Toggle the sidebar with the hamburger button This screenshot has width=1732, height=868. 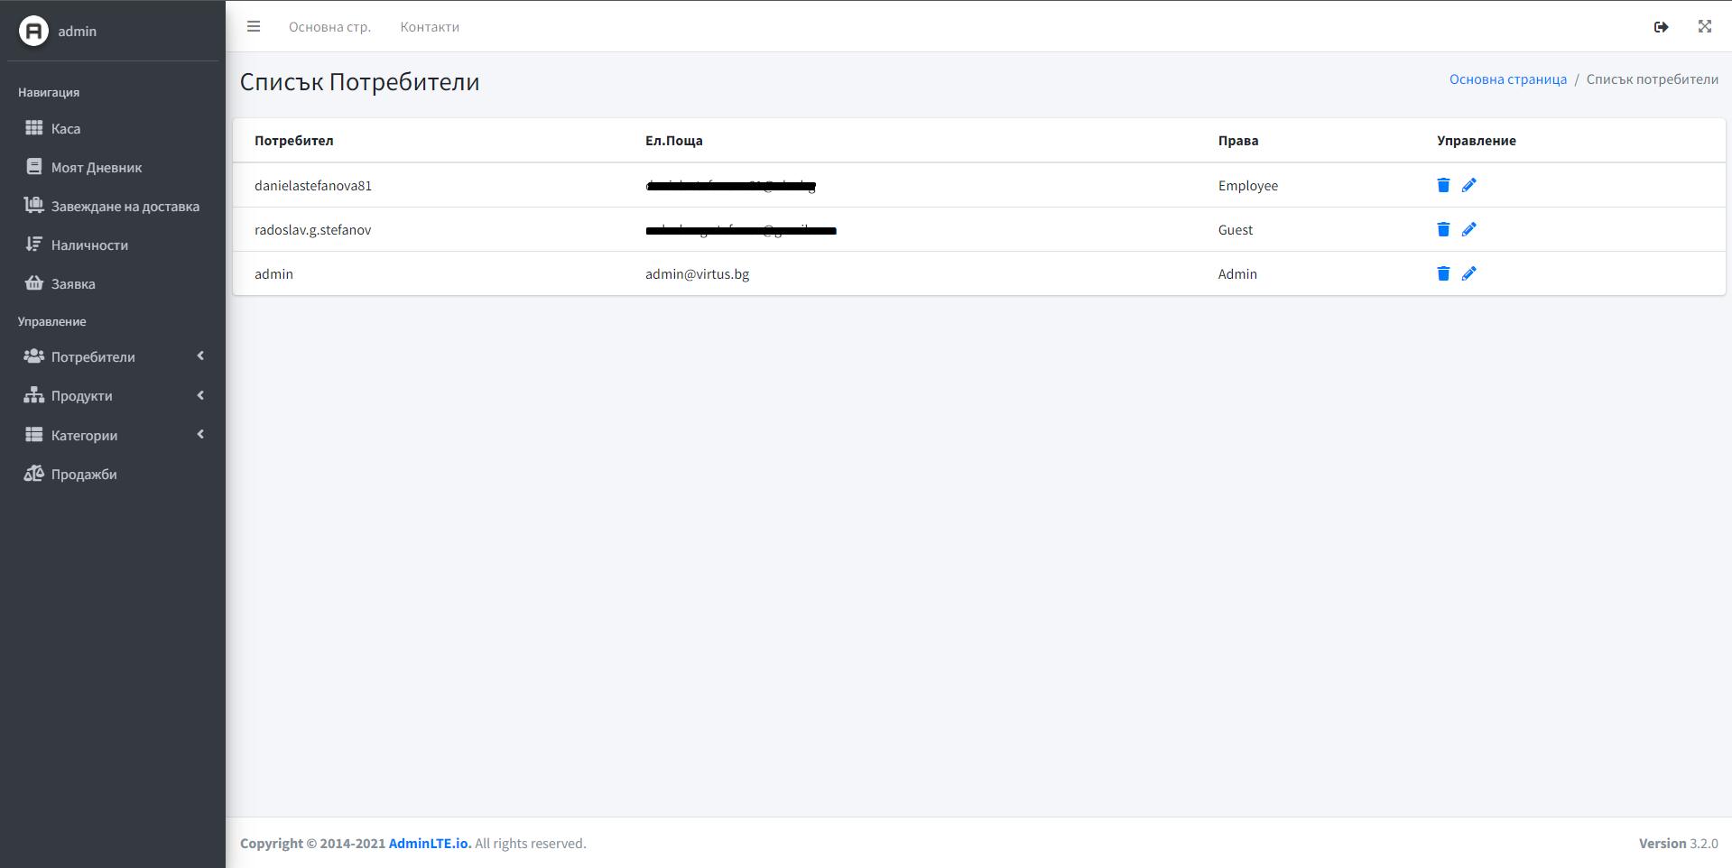click(x=254, y=26)
